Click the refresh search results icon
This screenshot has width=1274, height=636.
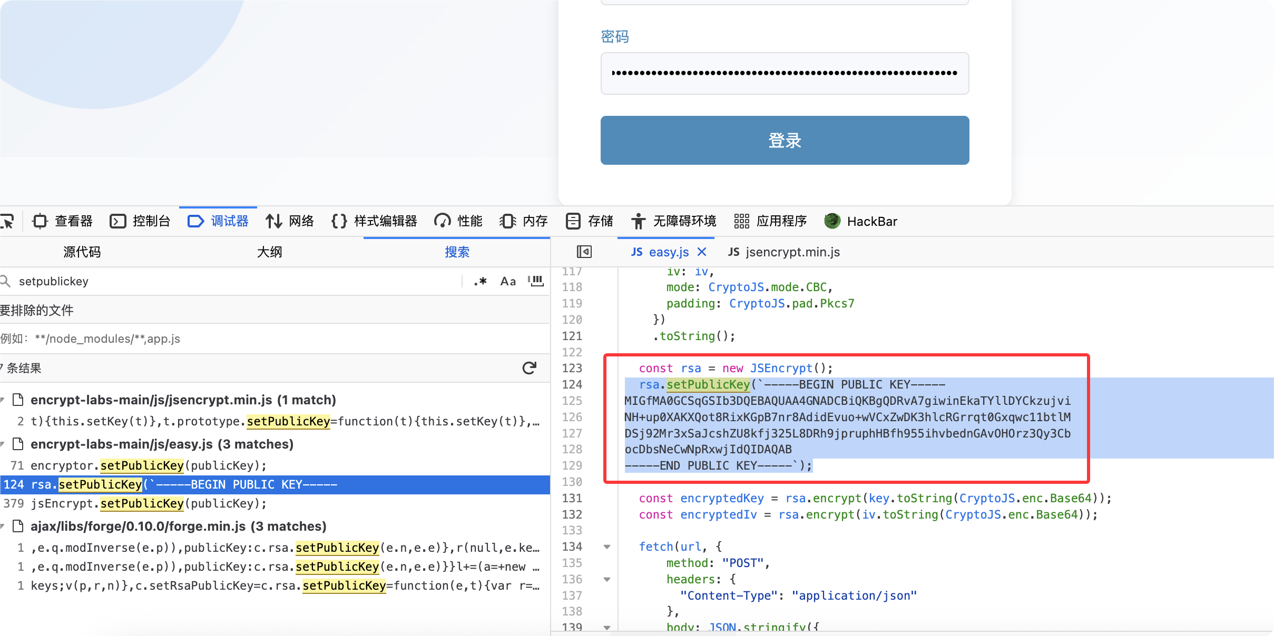530,368
